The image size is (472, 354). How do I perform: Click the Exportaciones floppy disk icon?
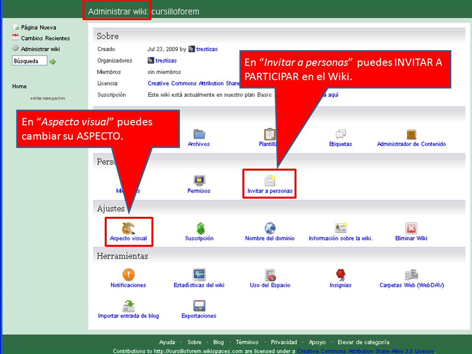point(199,306)
